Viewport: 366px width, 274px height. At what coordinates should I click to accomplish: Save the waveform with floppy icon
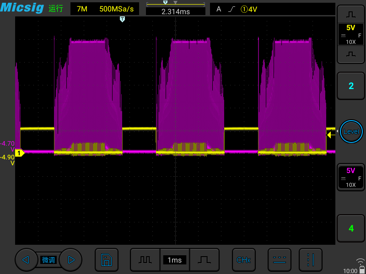107,260
